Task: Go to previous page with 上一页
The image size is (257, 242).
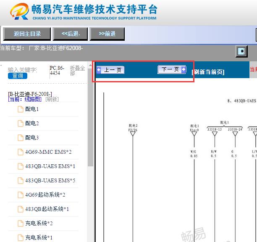Action: 110,70
